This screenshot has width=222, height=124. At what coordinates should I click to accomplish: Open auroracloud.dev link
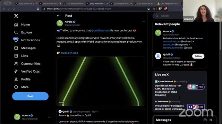(x=172, y=41)
